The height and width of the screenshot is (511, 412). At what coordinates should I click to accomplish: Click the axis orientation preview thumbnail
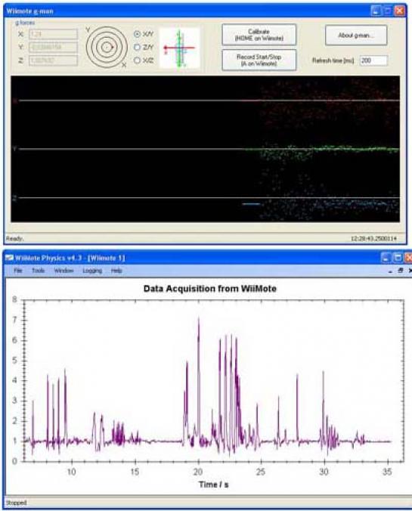tap(179, 48)
